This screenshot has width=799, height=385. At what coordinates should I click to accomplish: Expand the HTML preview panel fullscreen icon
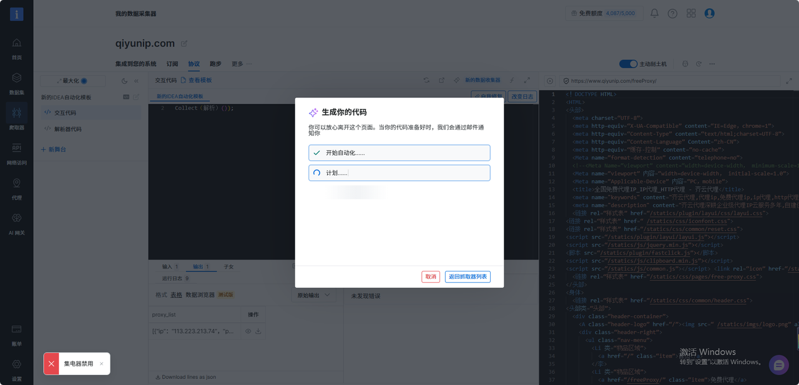(790, 80)
